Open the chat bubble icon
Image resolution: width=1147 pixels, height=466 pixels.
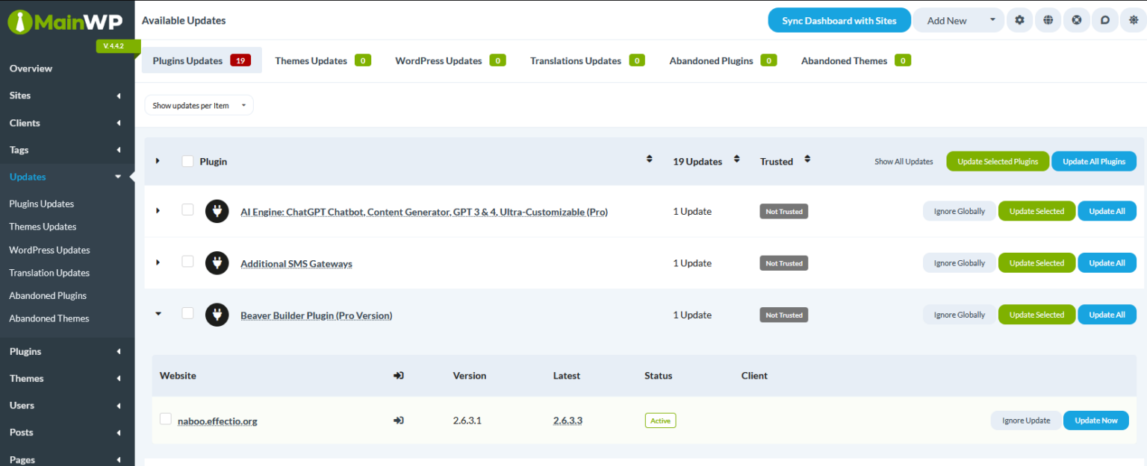pyautogui.click(x=1104, y=20)
